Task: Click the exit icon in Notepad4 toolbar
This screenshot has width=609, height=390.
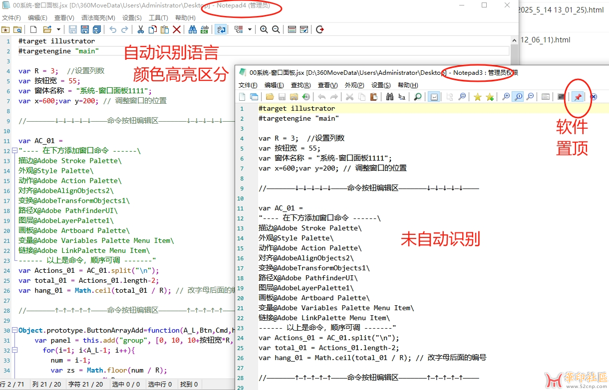Action: pyautogui.click(x=320, y=29)
